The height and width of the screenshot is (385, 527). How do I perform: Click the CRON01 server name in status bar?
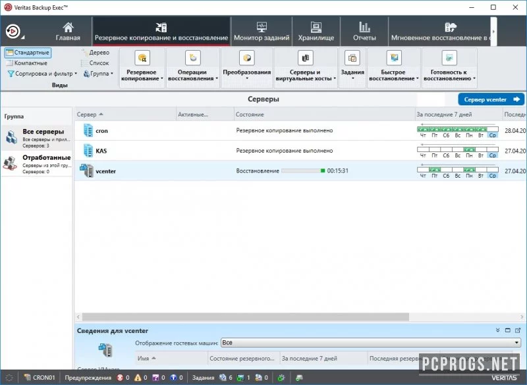click(43, 378)
